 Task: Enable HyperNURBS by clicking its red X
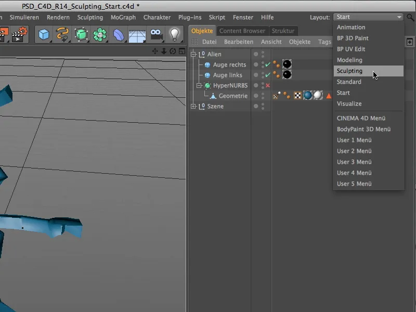(267, 85)
